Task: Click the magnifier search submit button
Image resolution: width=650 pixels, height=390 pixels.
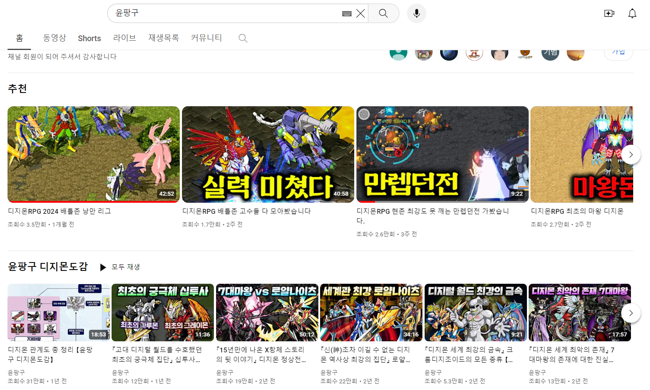Action: coord(383,13)
